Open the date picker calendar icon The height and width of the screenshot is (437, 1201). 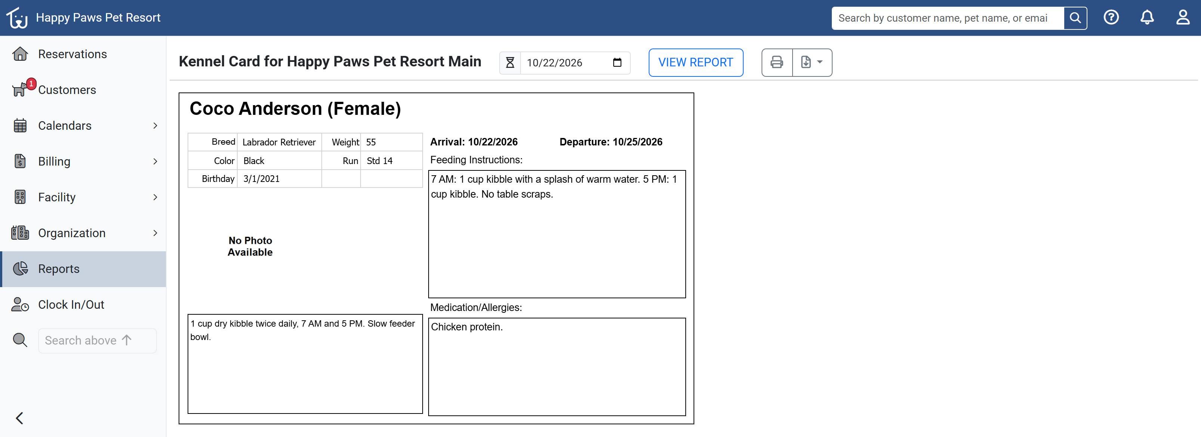pyautogui.click(x=617, y=62)
